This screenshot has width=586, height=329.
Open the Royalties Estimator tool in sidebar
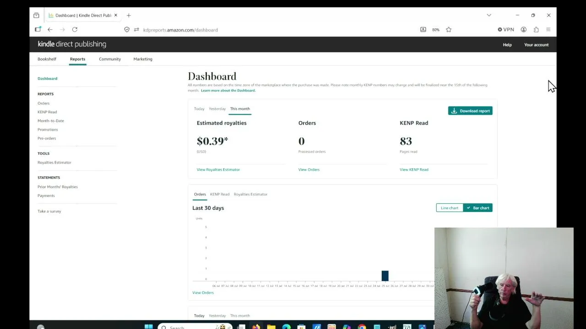click(x=54, y=162)
